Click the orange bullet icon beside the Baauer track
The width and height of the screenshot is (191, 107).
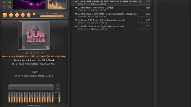(76, 20)
